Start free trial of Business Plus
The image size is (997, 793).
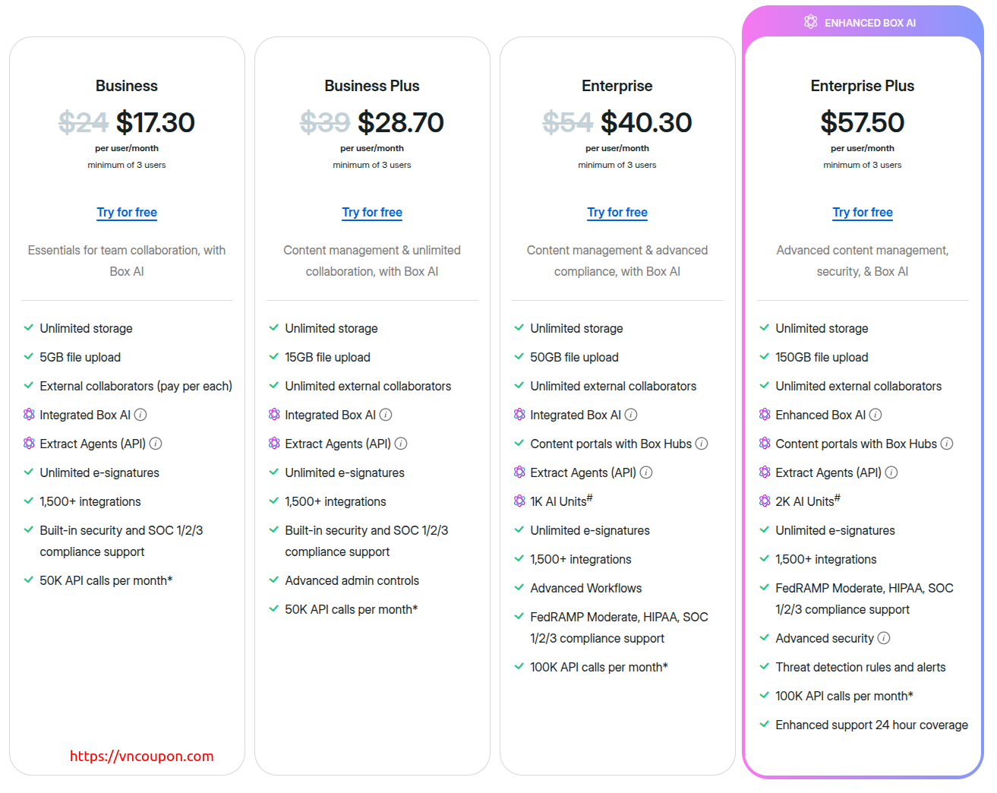click(x=372, y=213)
